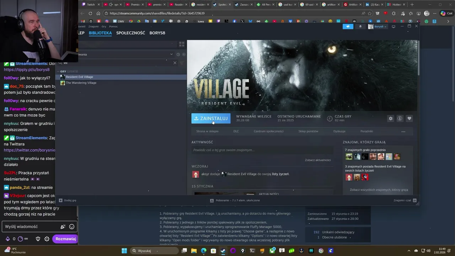Open SPOŁECZNOŚĆ menu in Steam
The image size is (455, 256).
[131, 33]
